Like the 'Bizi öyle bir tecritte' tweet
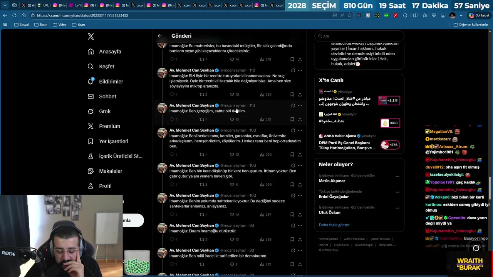Image resolution: width=493 pixels, height=277 pixels. [x=234, y=94]
